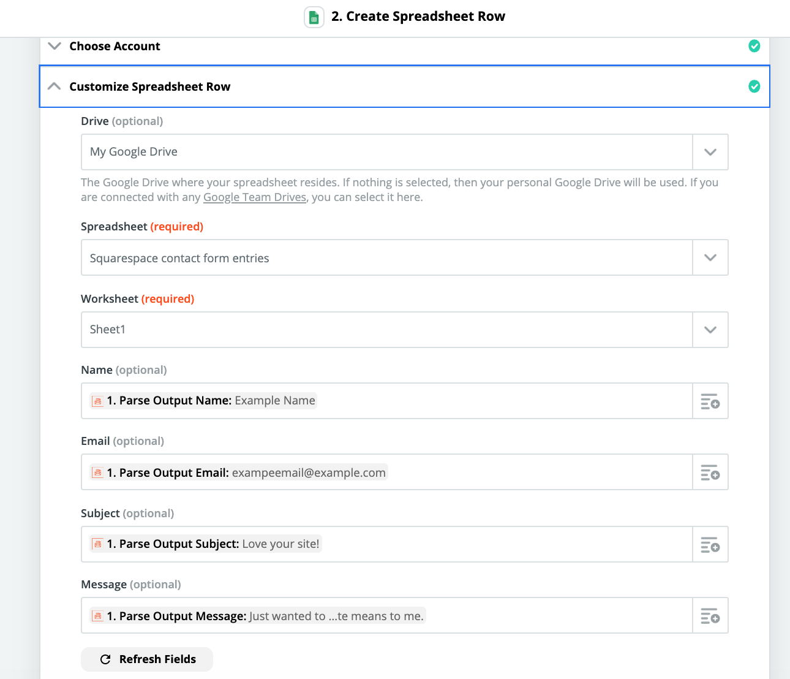Screen dimensions: 790x679
Task: Click parser icon in Name field pill
Action: [x=97, y=401]
